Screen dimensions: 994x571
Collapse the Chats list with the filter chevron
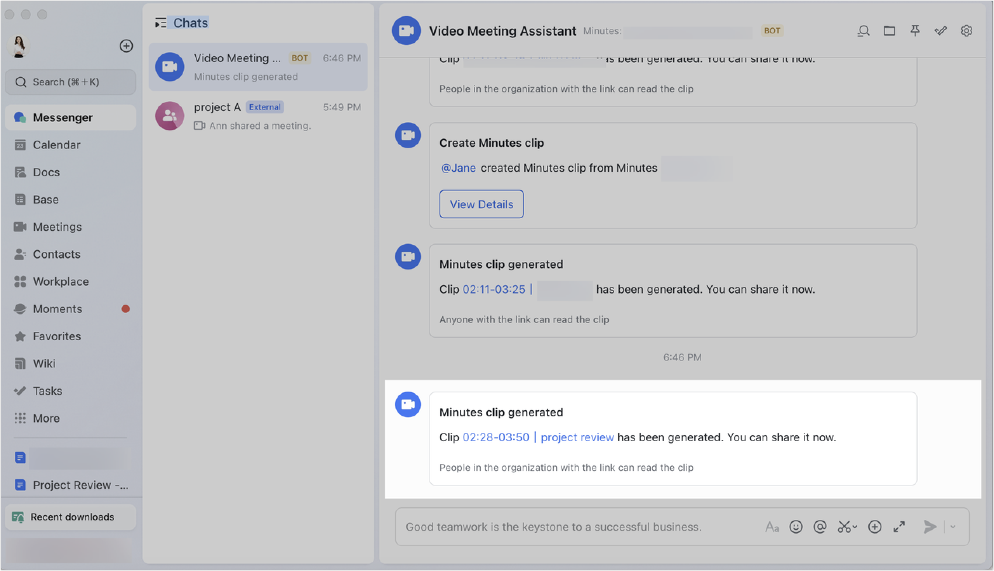click(x=161, y=23)
